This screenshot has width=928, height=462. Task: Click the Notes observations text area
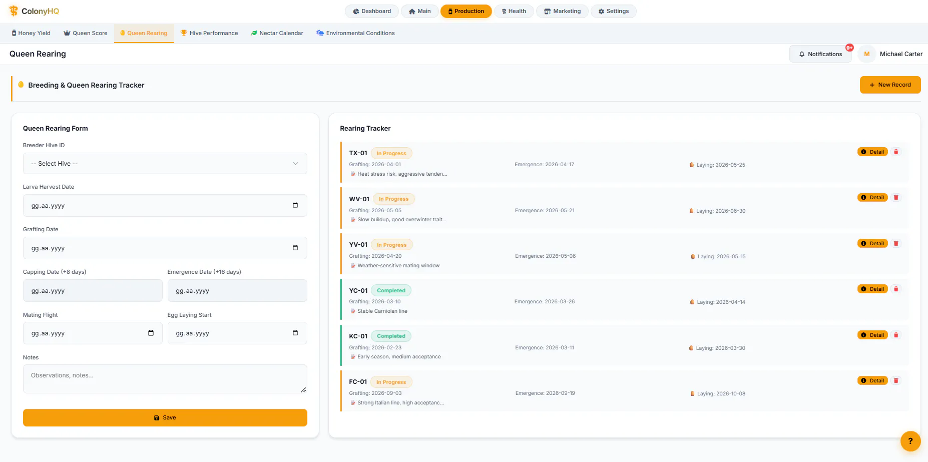[165, 379]
